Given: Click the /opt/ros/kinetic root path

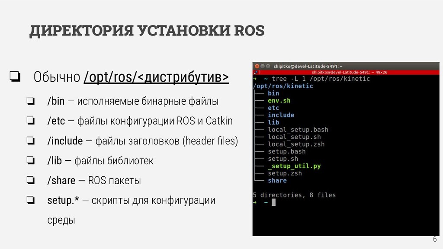Looking at the screenshot, I should [x=283, y=86].
